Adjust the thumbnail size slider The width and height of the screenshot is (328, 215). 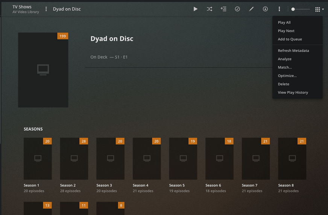[301, 9]
